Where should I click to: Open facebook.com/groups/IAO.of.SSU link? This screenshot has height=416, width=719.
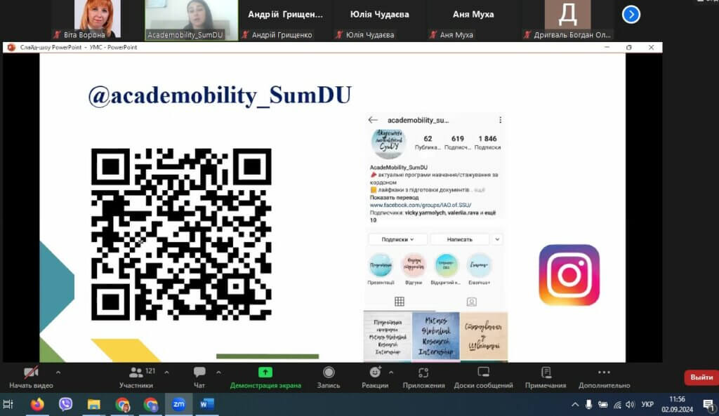pos(421,206)
